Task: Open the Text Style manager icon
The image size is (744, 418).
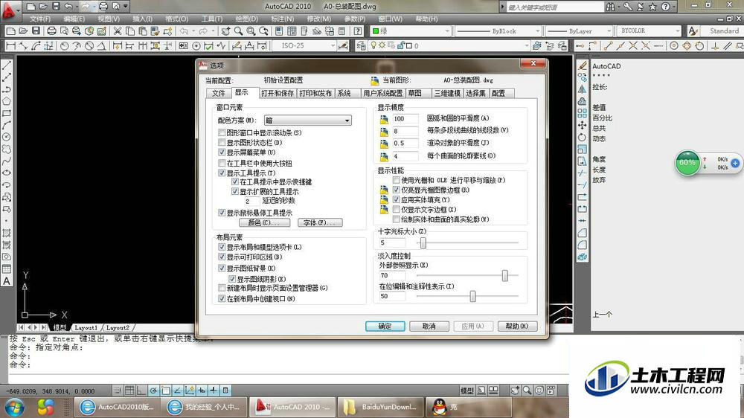Action: [x=693, y=30]
